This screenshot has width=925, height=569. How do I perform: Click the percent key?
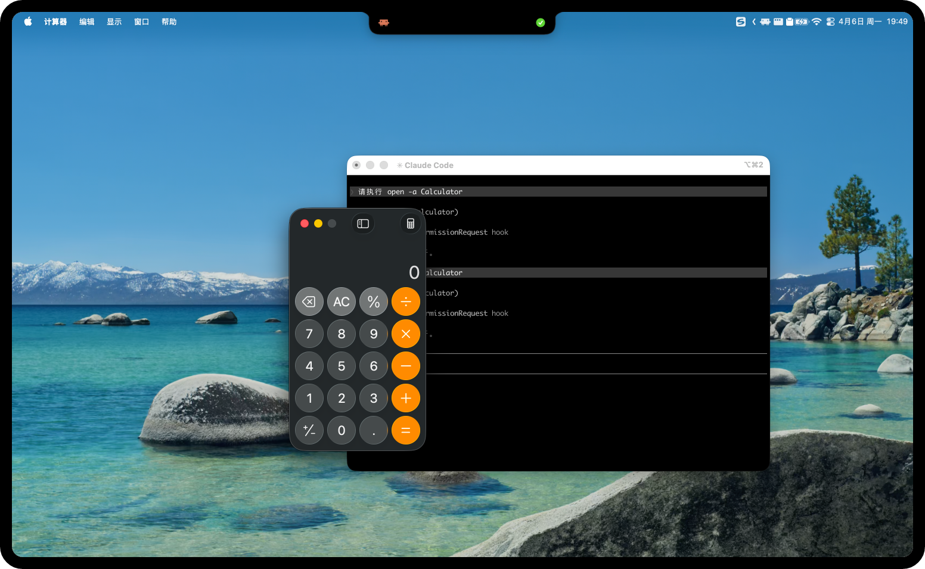pos(374,301)
